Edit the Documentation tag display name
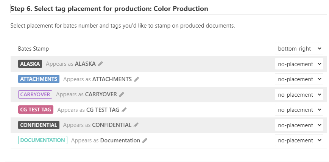Image resolution: width=329 pixels, height=162 pixels. 145,140
